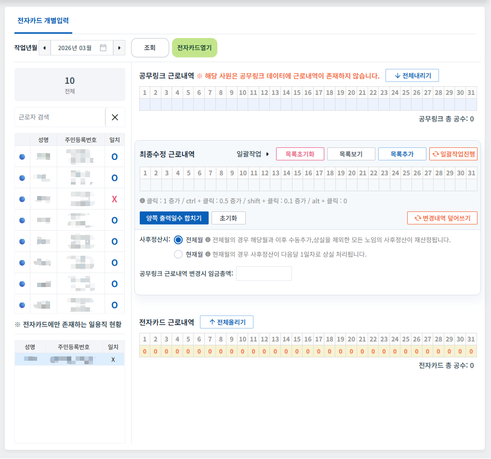Click 전체내리기 button
Screen dimensions: 491x459
pyautogui.click(x=412, y=76)
